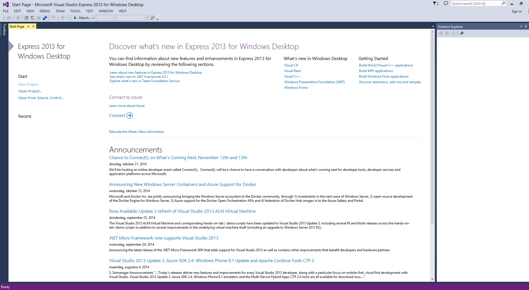Open the Solution Configurations combo box

point(105,18)
